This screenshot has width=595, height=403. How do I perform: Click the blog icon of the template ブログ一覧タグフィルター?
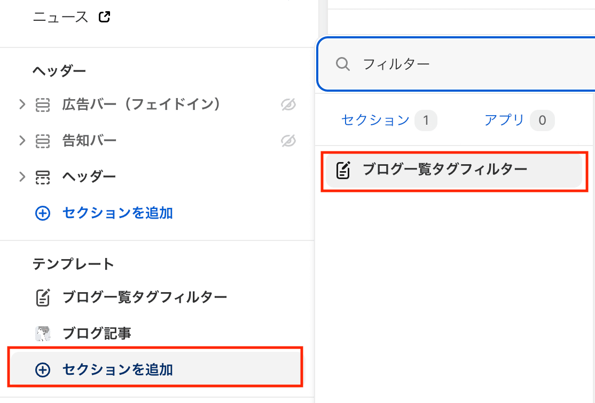43,297
